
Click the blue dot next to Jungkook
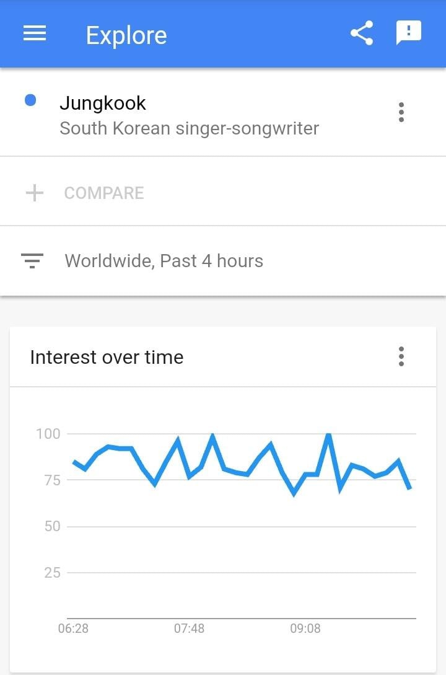[x=30, y=100]
